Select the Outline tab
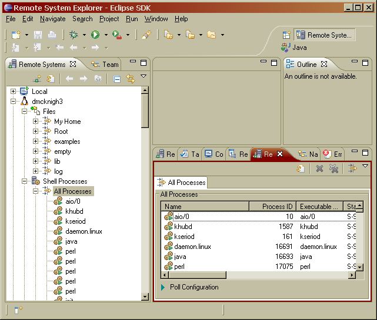The height and width of the screenshot is (320, 377). (x=306, y=65)
